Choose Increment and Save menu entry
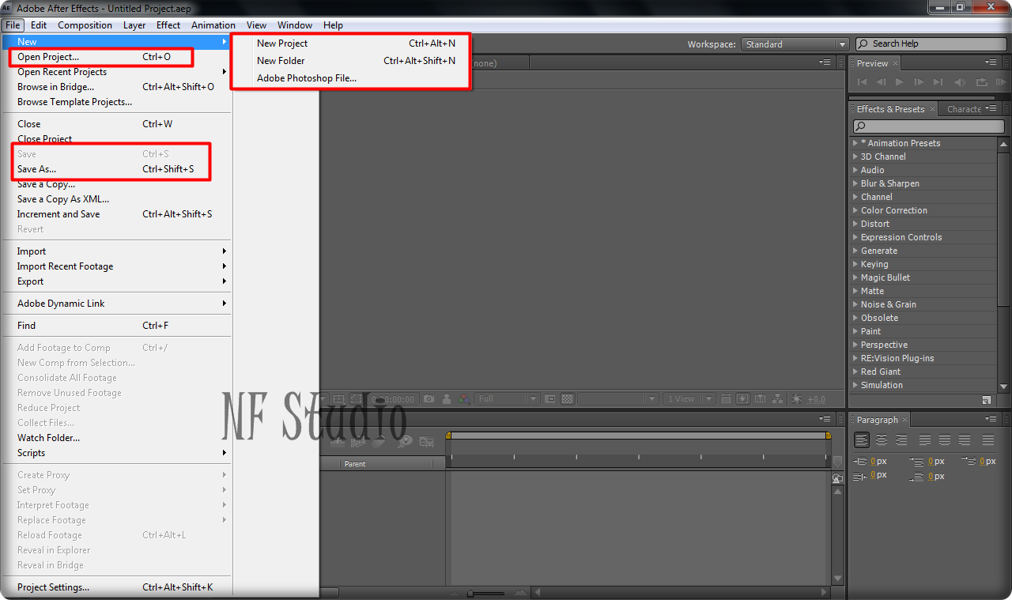Viewport: 1012px width, 600px height. [116, 214]
